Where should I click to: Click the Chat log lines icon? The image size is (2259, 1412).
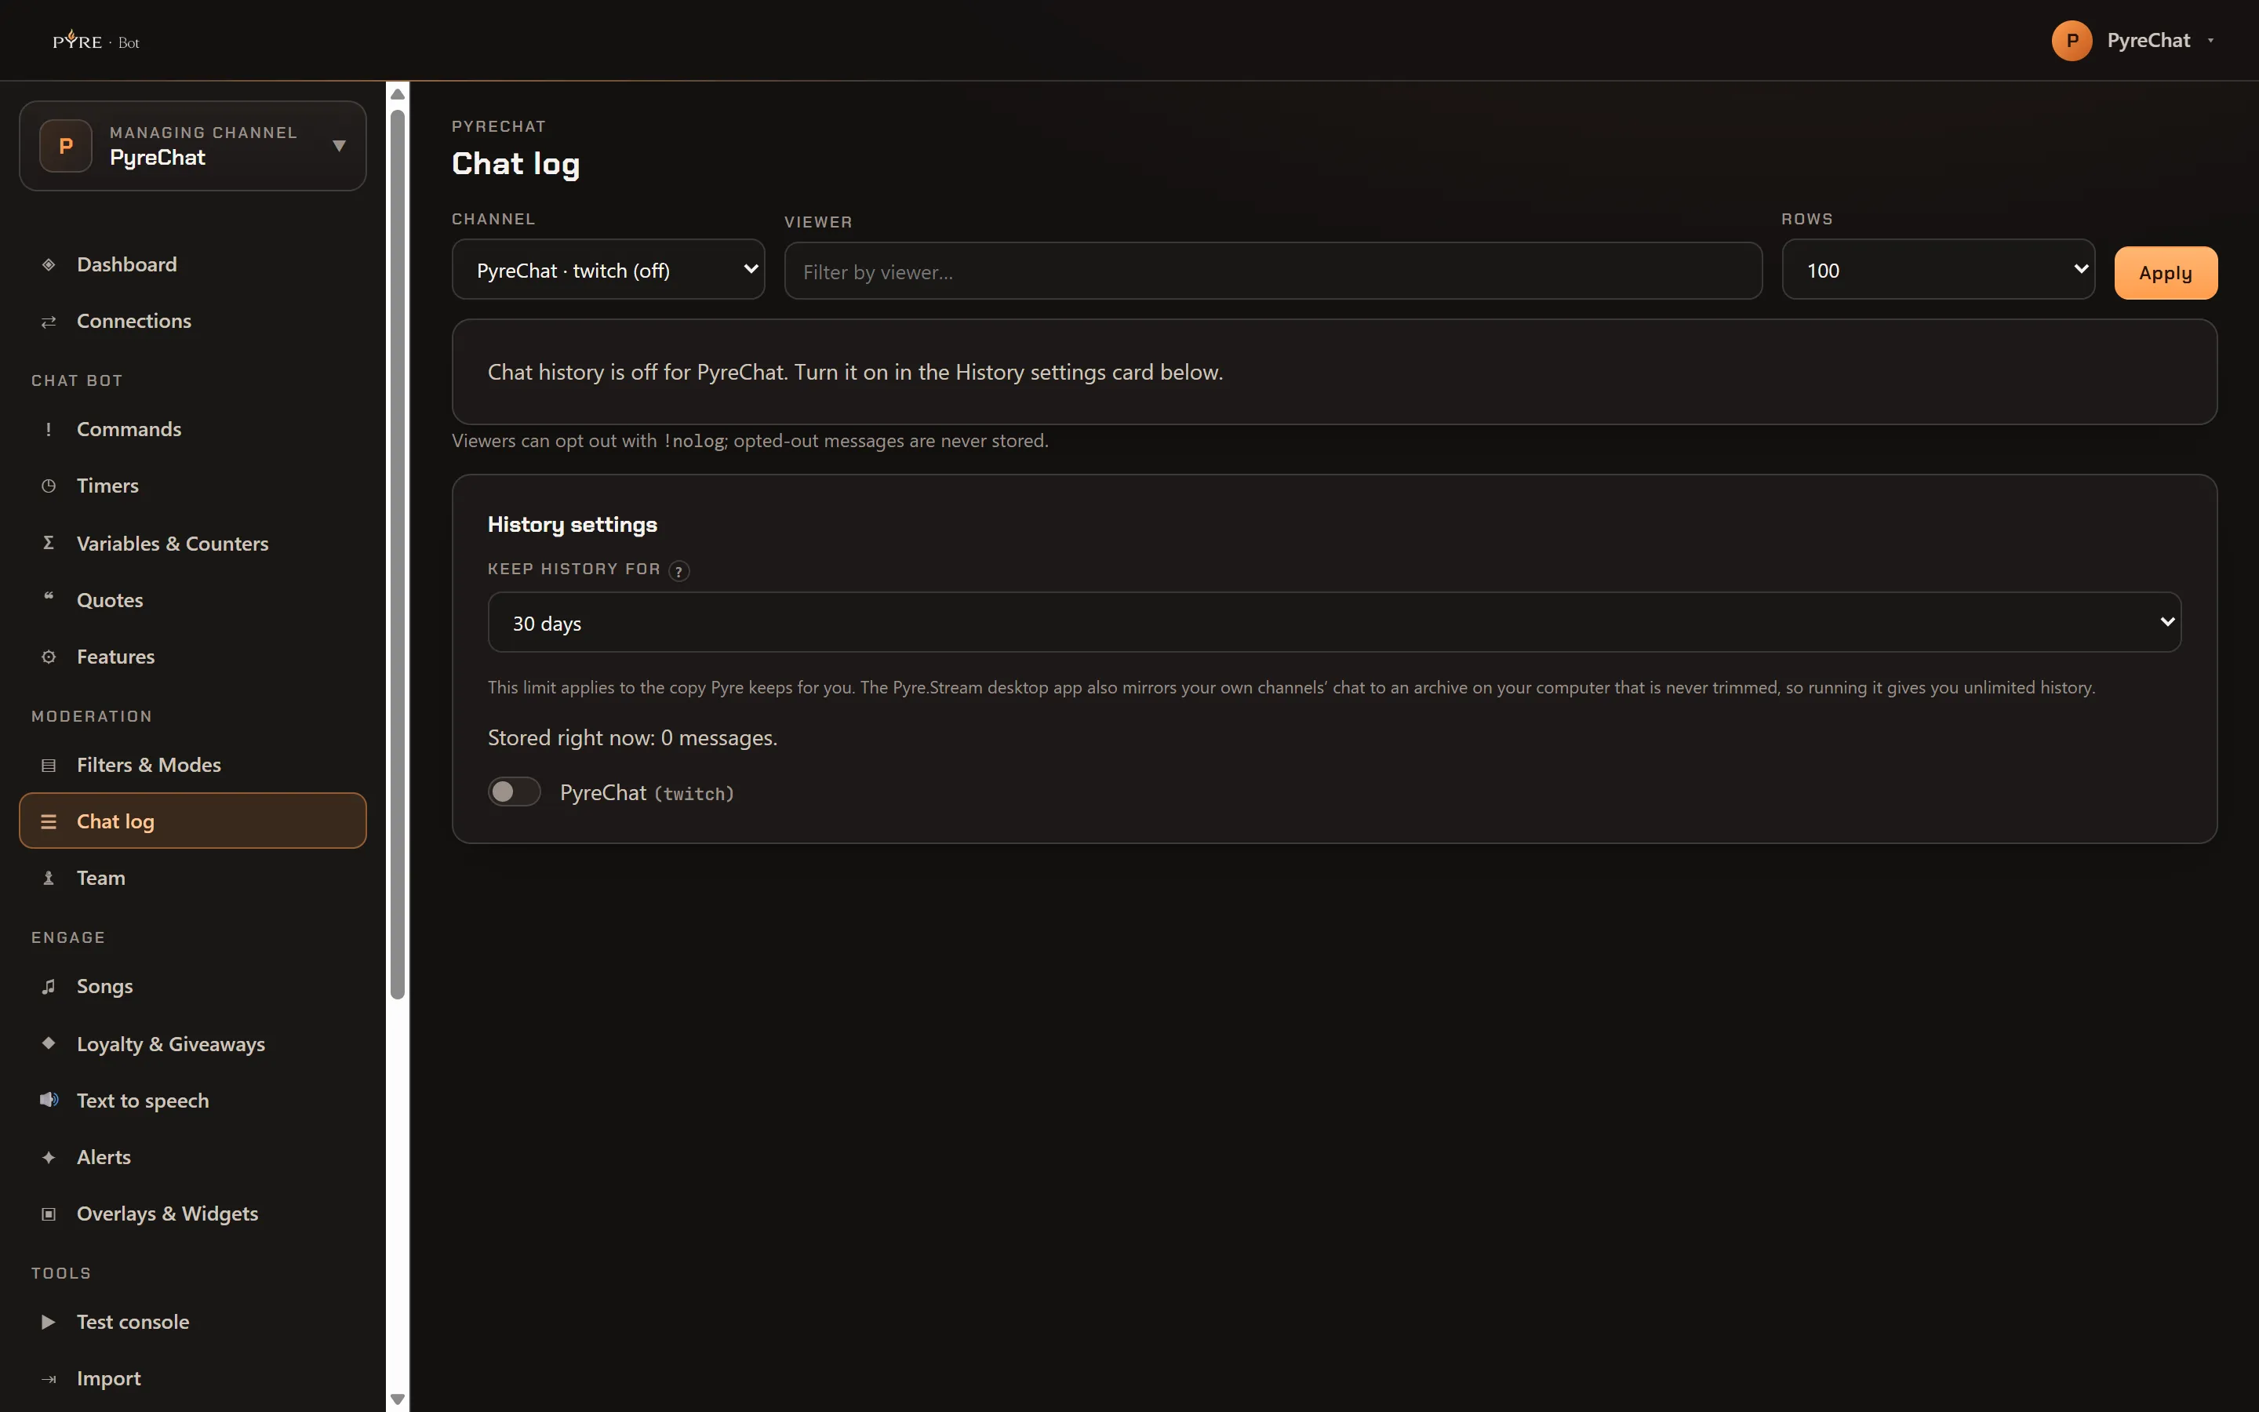click(49, 822)
